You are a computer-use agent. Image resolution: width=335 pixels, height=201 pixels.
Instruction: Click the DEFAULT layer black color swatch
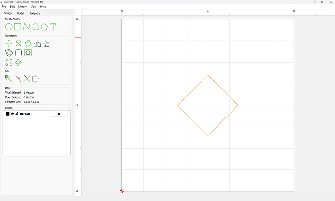pyautogui.click(x=7, y=114)
